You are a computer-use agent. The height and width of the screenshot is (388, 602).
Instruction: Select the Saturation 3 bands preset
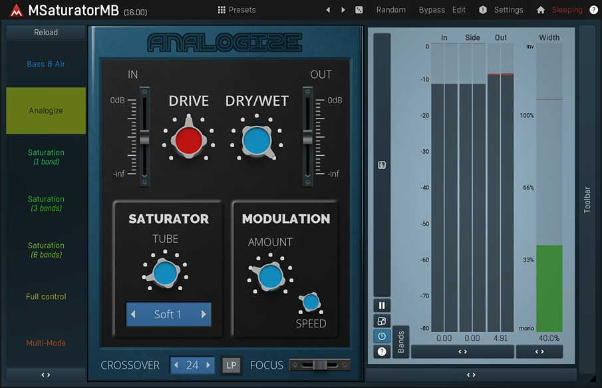(45, 203)
